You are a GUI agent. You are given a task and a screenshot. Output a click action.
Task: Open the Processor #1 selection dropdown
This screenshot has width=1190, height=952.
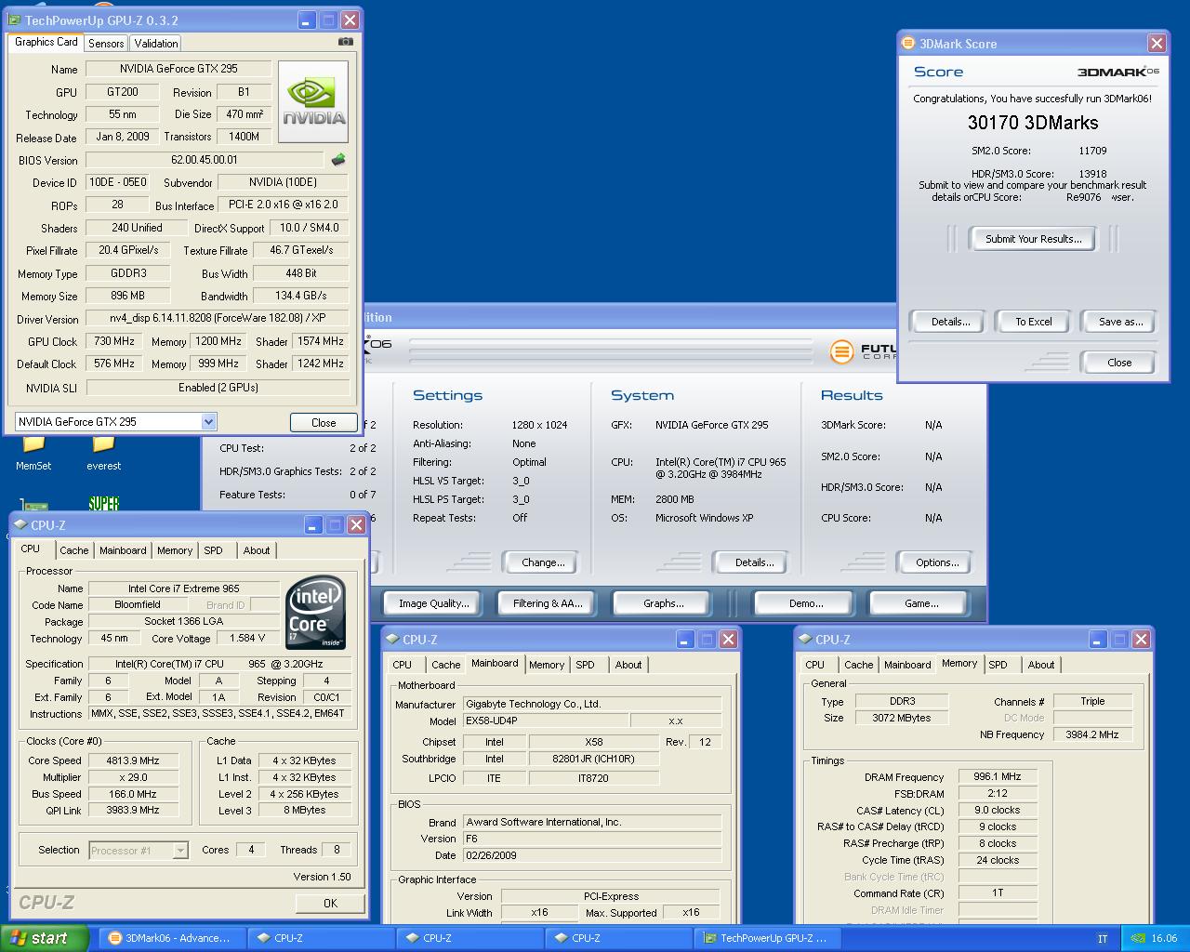(180, 850)
